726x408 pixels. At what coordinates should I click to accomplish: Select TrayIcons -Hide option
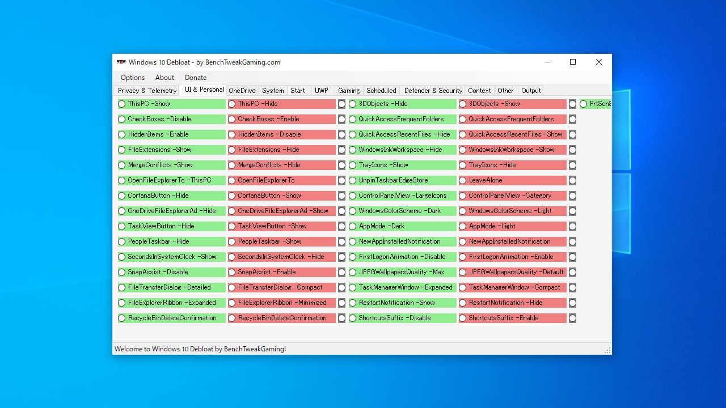click(512, 165)
